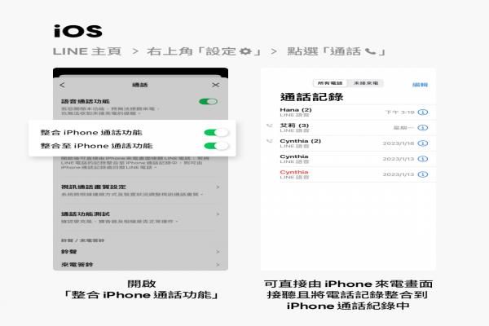Click the 通話記錄 heading

tap(312, 97)
